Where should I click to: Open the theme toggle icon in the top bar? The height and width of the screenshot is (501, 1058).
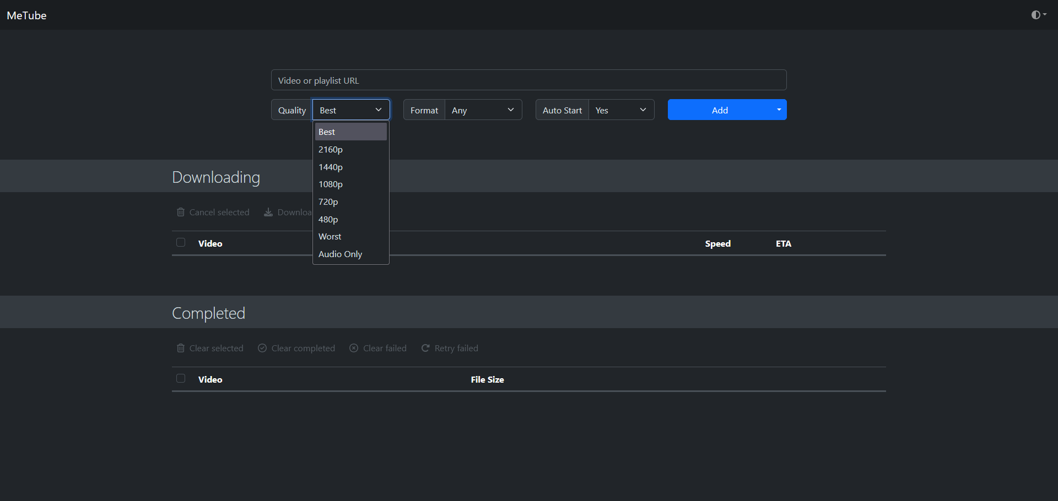coord(1039,15)
